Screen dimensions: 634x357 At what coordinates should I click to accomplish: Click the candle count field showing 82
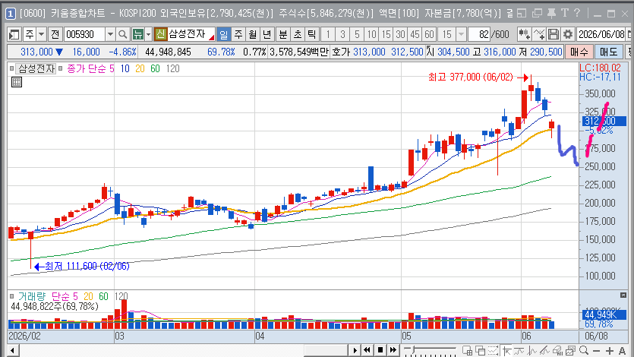tap(480, 34)
